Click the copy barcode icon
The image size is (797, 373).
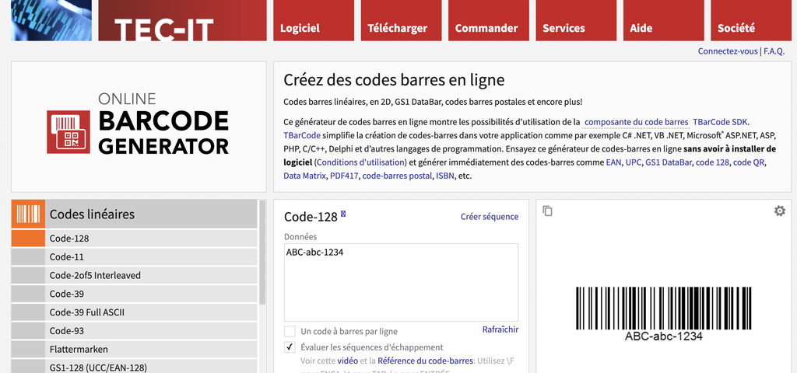(547, 211)
